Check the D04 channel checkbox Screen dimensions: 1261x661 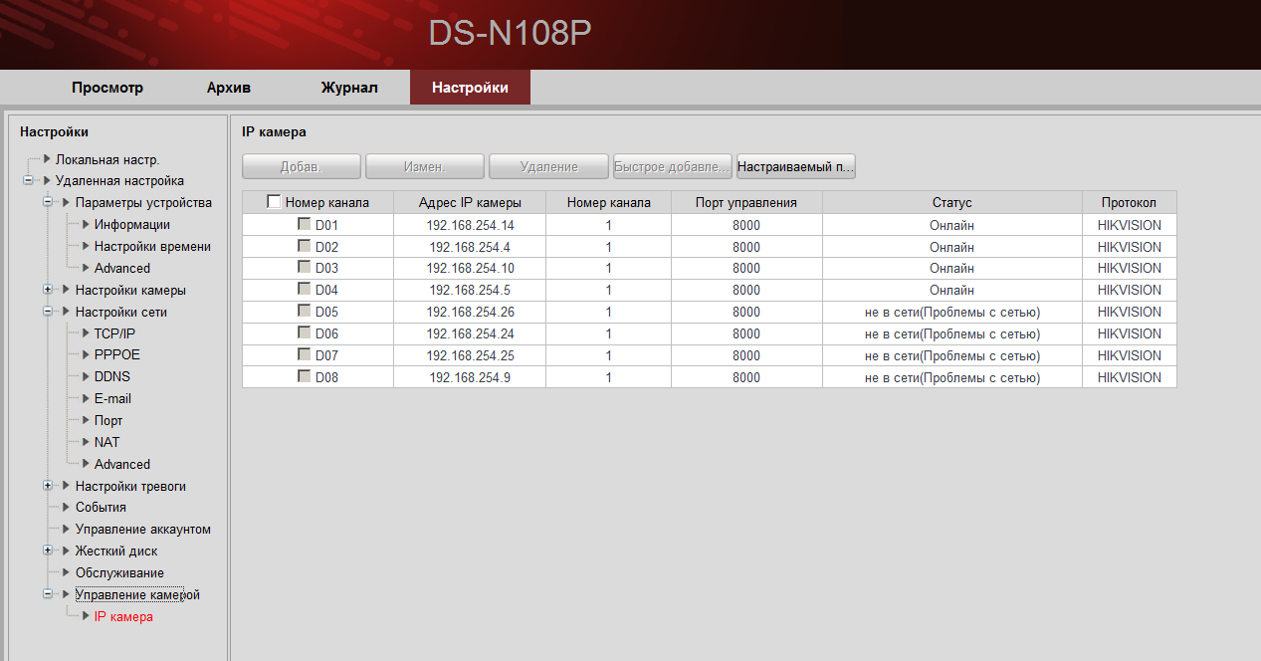(304, 290)
